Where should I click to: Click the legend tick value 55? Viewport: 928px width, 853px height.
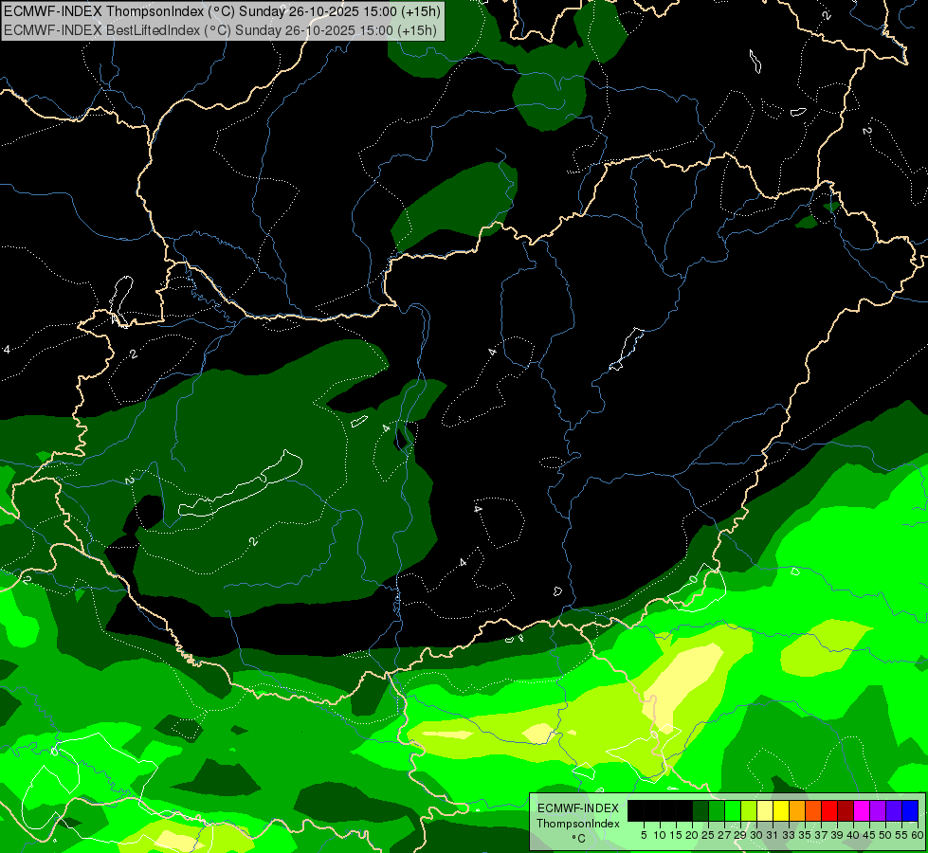901,835
